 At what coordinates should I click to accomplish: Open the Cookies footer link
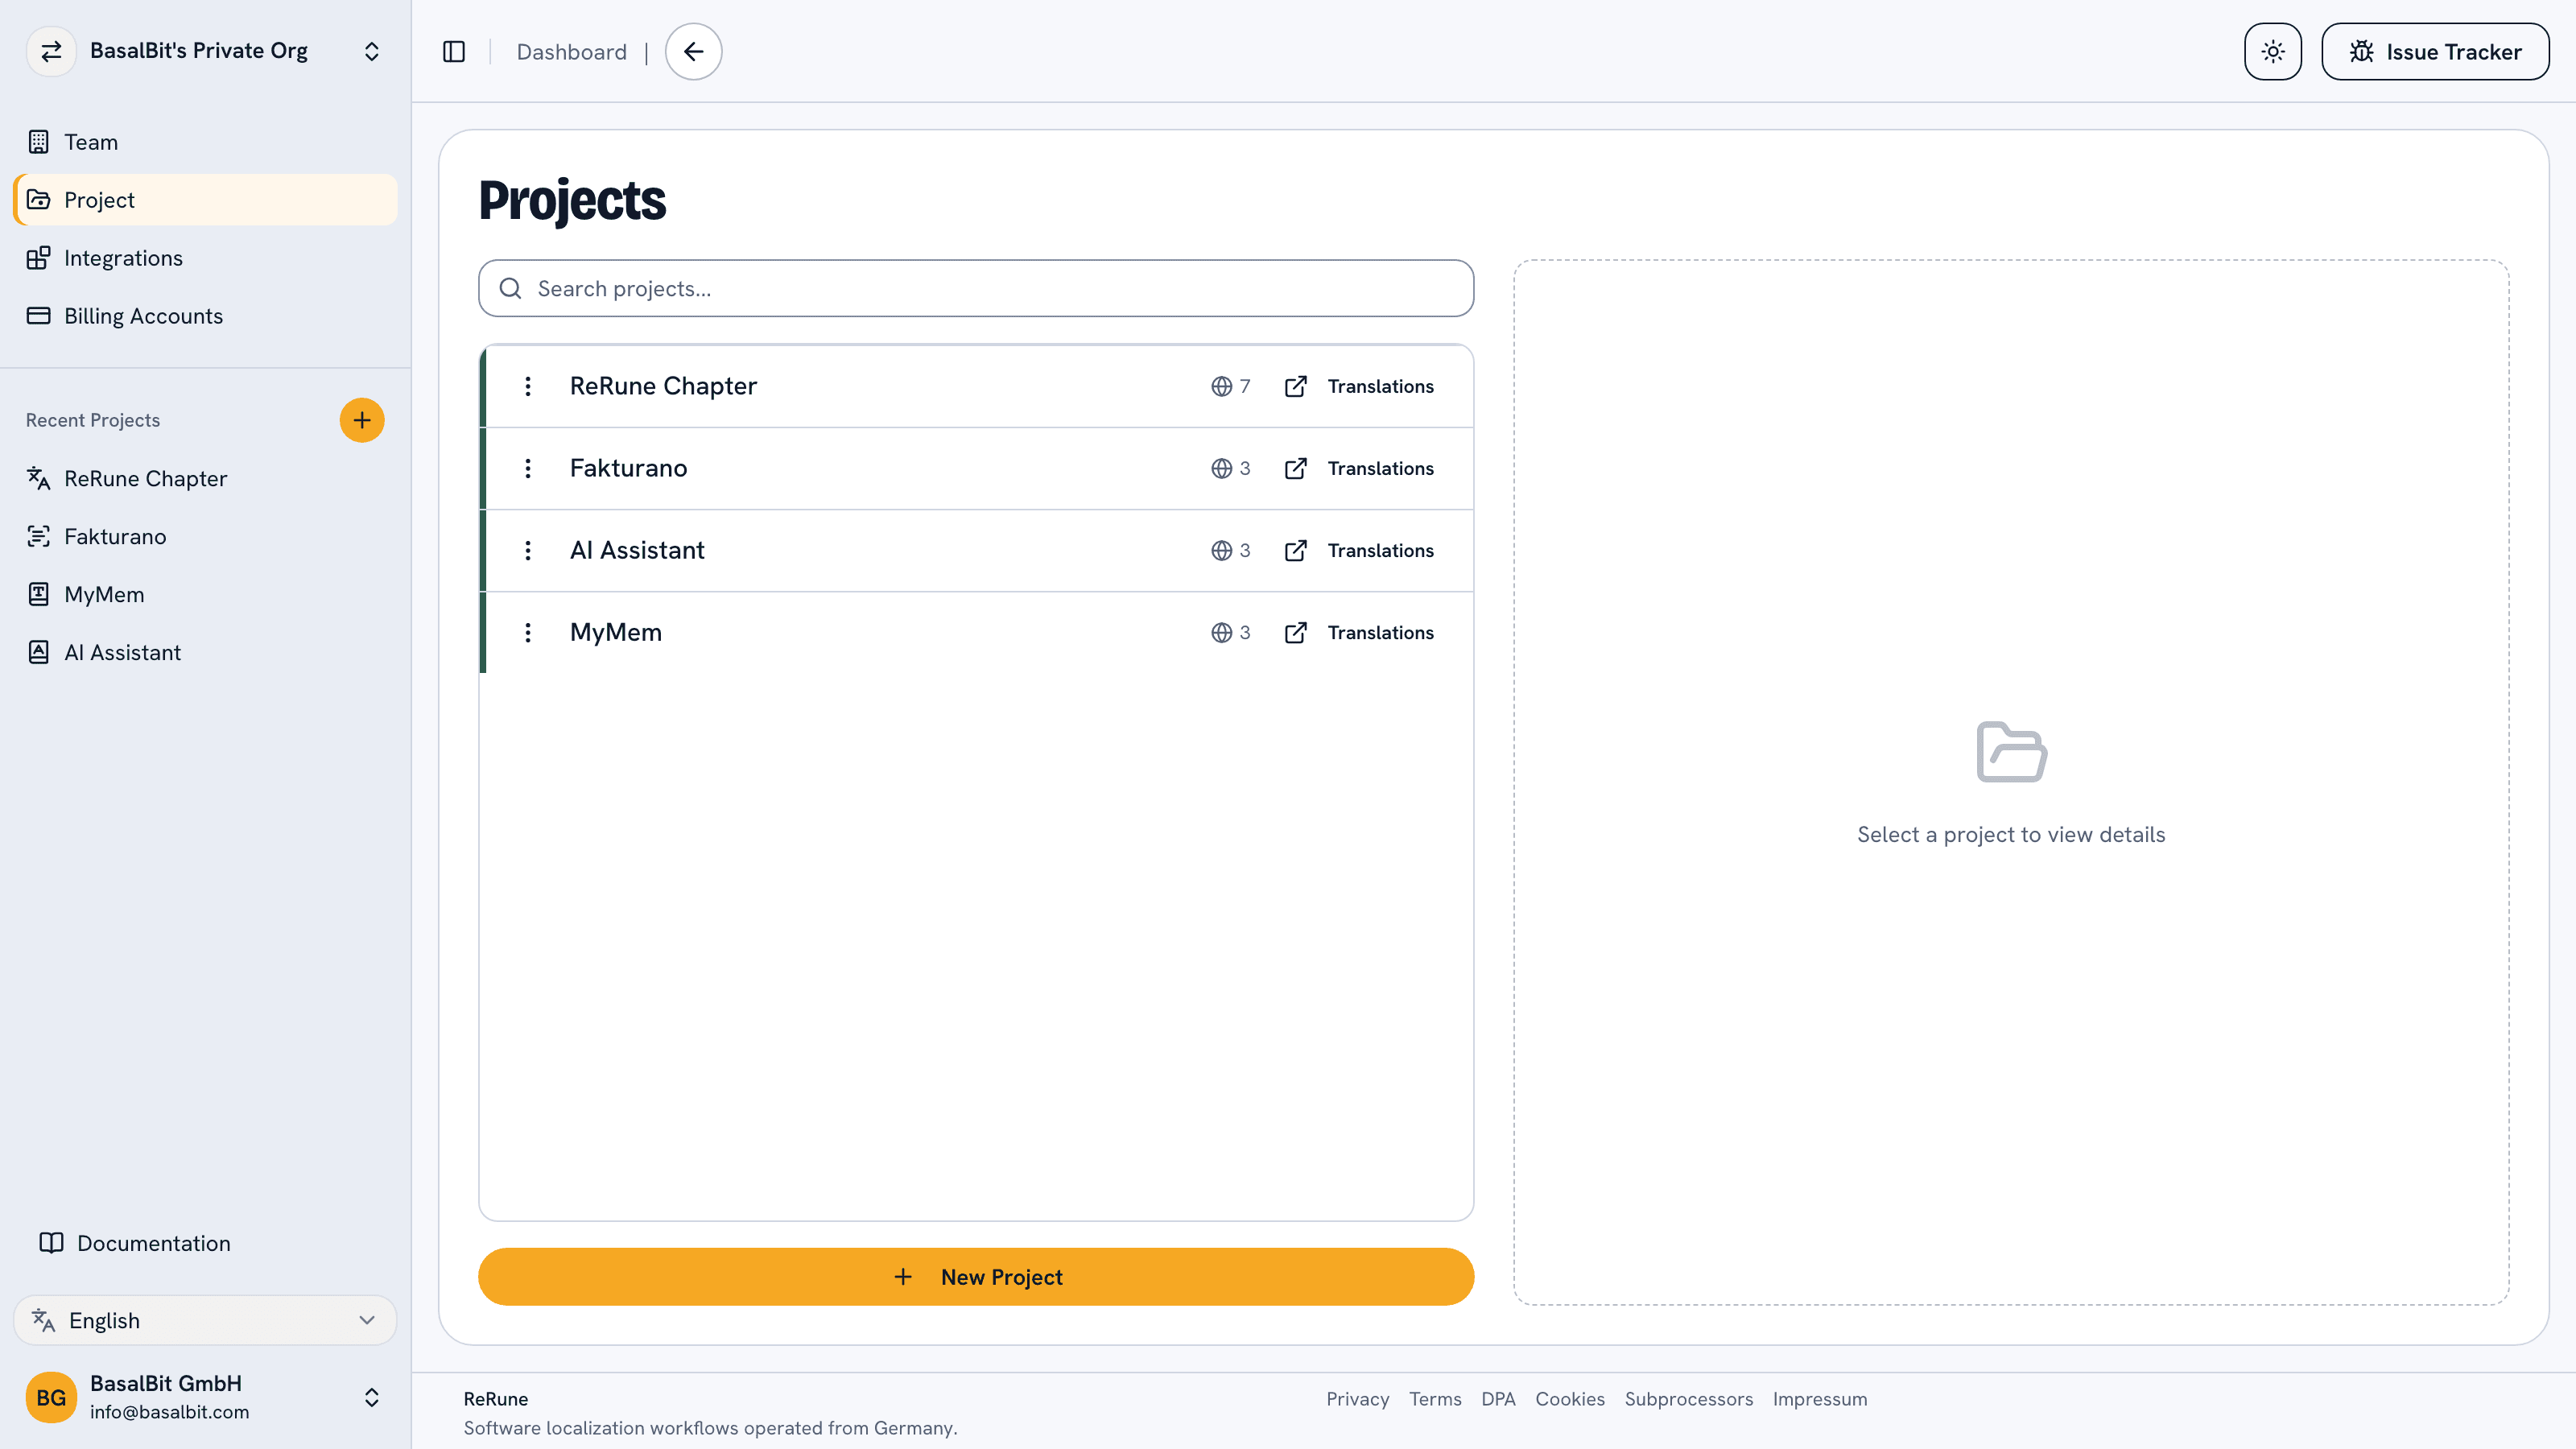pyautogui.click(x=1570, y=1399)
